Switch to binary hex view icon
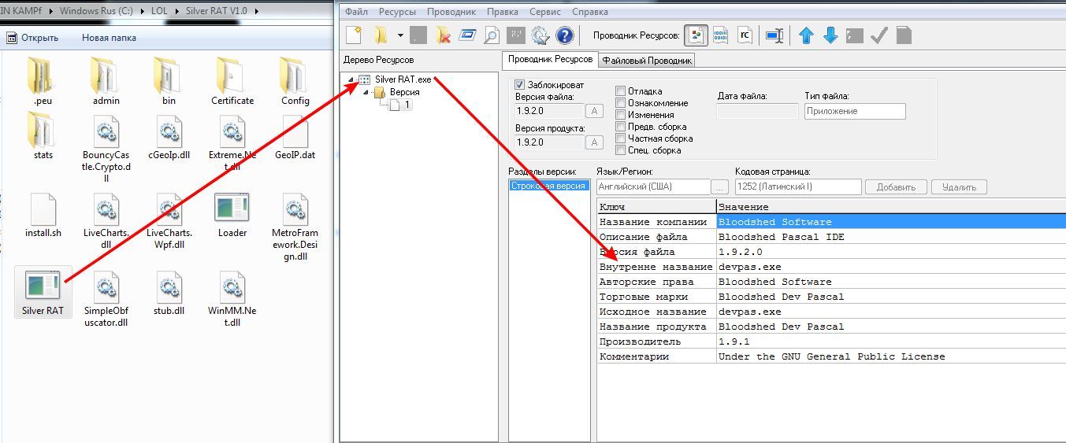Viewport: 1066px width, 443px height. coord(720,35)
